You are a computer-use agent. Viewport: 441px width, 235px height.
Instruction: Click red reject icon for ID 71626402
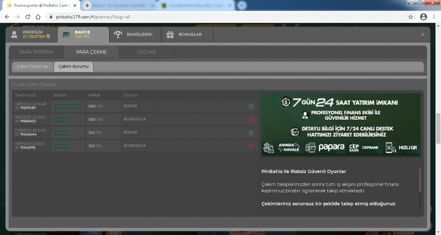pos(251,120)
